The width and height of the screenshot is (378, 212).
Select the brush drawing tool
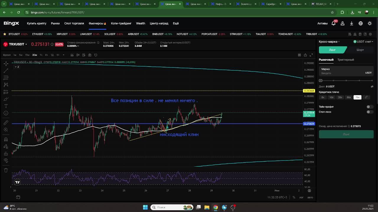point(6,99)
